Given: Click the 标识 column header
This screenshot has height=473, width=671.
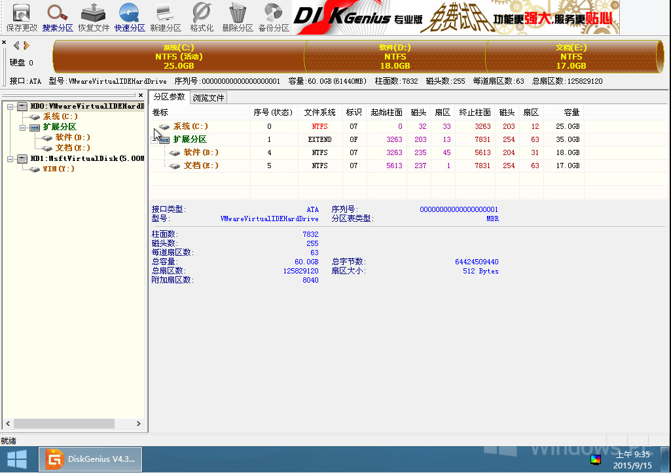Looking at the screenshot, I should [x=354, y=113].
